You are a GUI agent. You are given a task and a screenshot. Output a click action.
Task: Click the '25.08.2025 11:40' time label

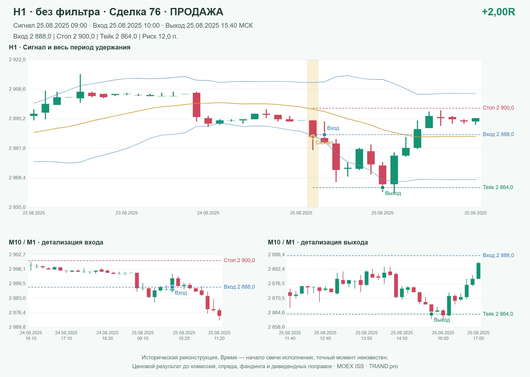point(290,335)
